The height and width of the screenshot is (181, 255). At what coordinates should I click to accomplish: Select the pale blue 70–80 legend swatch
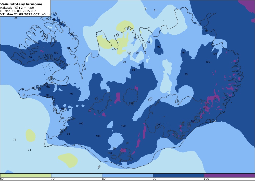[76, 175]
